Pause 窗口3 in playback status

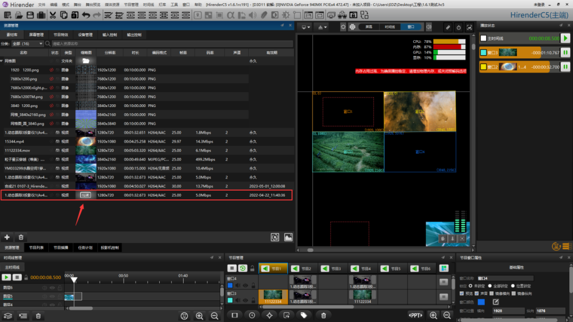(x=566, y=52)
